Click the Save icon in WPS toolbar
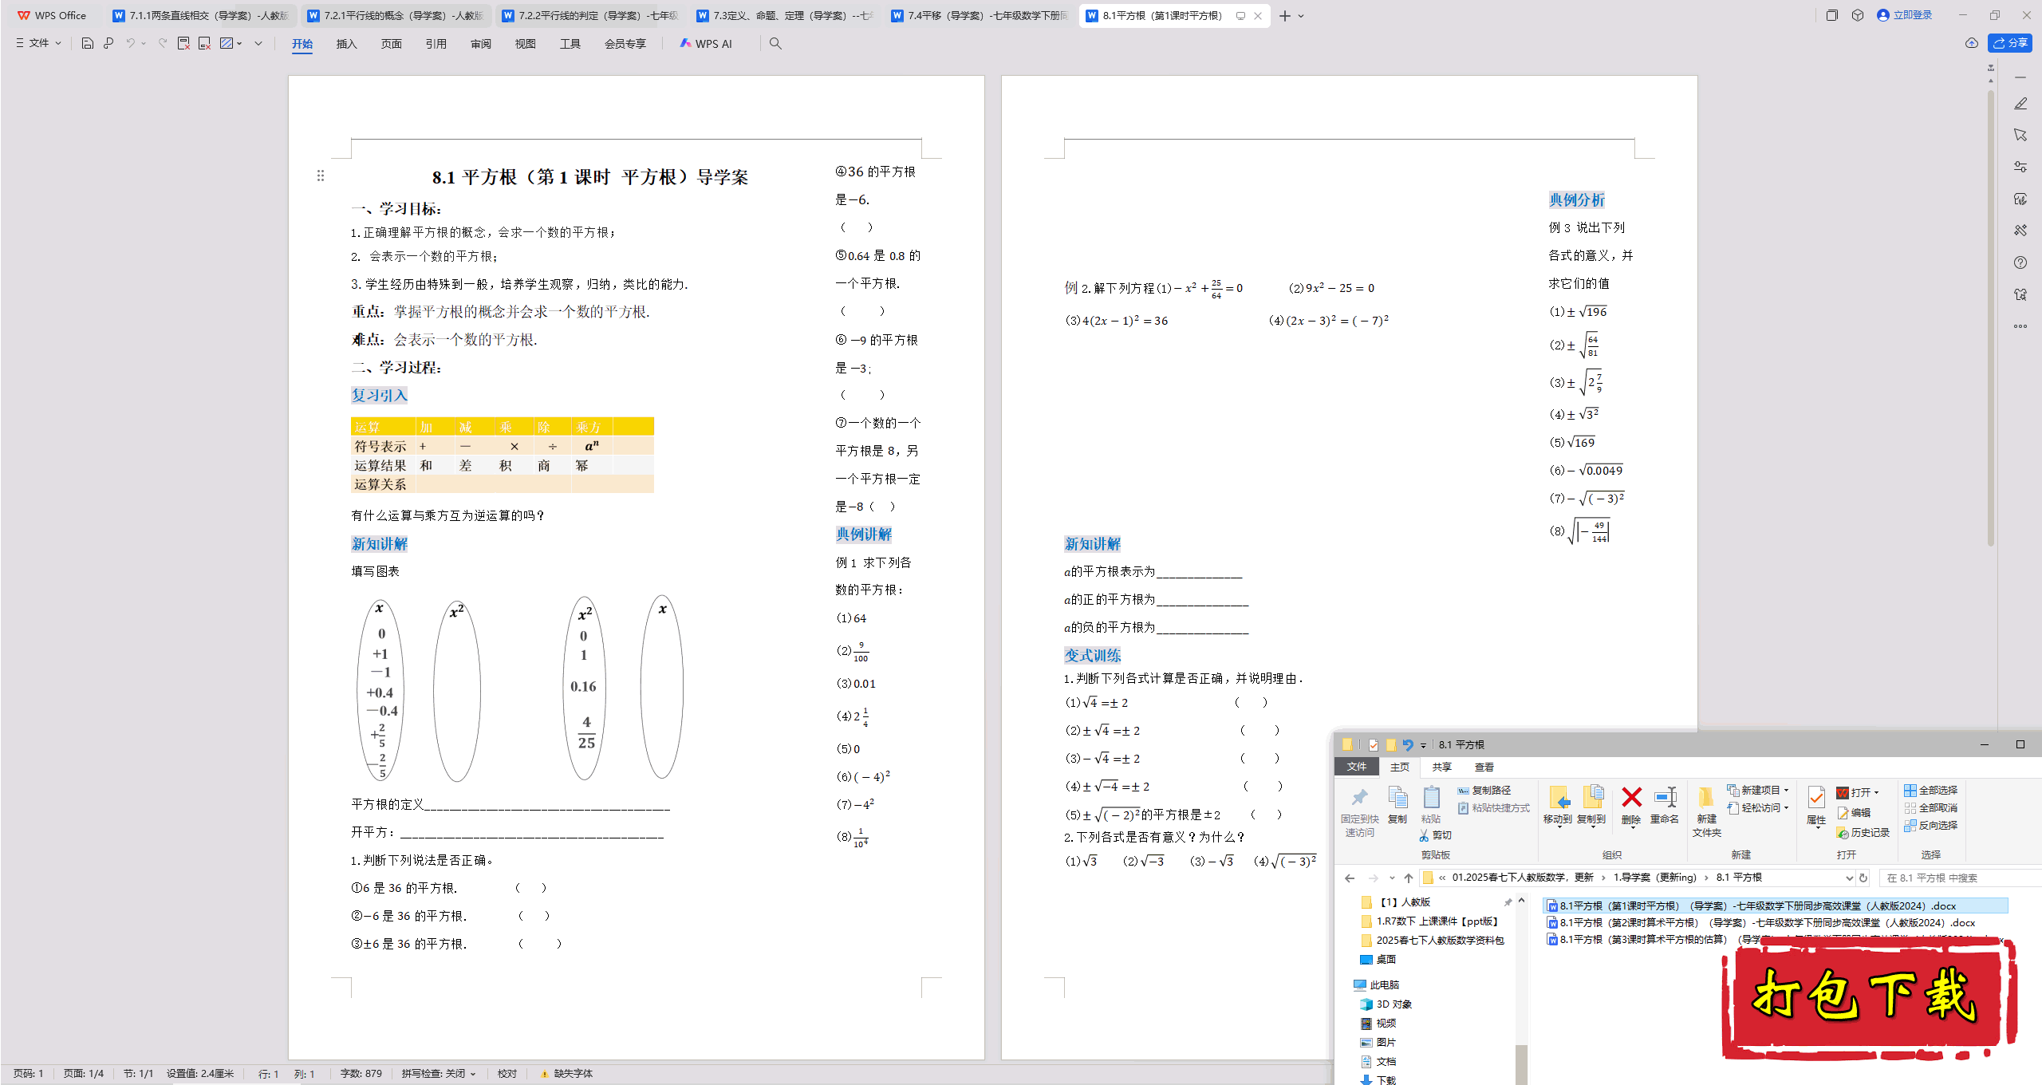The width and height of the screenshot is (2042, 1085). point(88,43)
